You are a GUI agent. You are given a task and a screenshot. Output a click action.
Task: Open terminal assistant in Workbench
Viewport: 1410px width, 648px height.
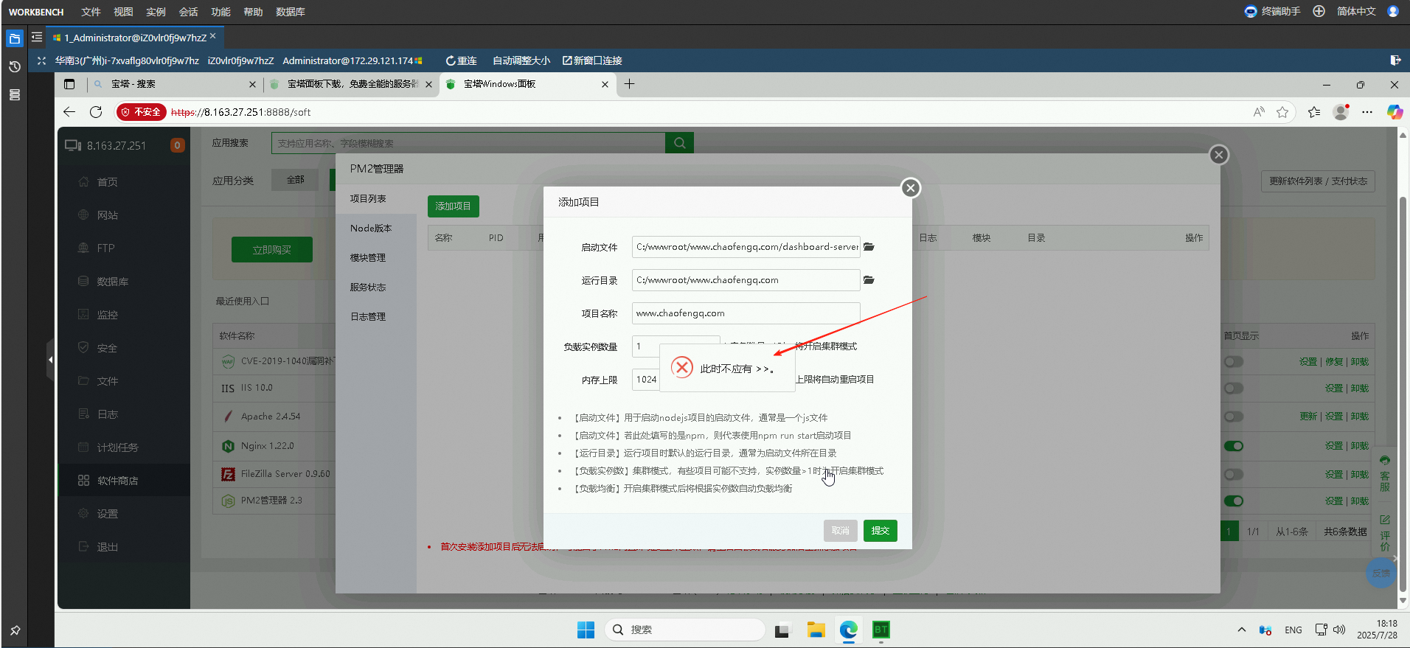tap(1272, 11)
